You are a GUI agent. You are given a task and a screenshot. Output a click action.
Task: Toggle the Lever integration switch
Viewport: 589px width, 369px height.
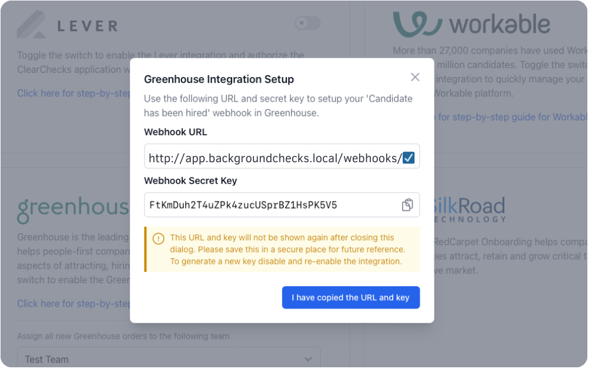coord(307,23)
